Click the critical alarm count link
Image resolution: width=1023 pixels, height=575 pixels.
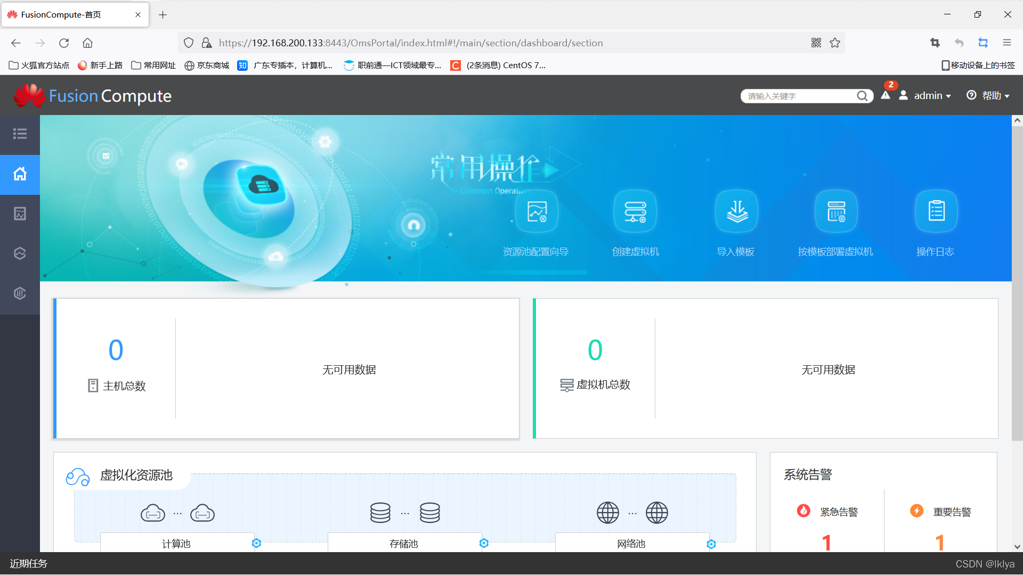[x=826, y=543]
